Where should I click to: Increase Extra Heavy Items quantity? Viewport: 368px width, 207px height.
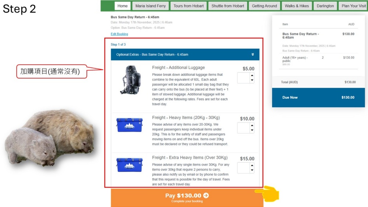tap(252, 165)
